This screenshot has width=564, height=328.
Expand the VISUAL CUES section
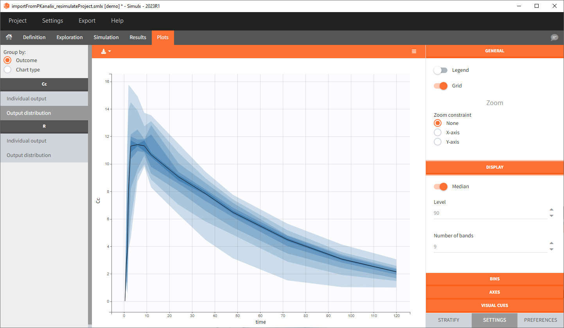[x=494, y=305]
